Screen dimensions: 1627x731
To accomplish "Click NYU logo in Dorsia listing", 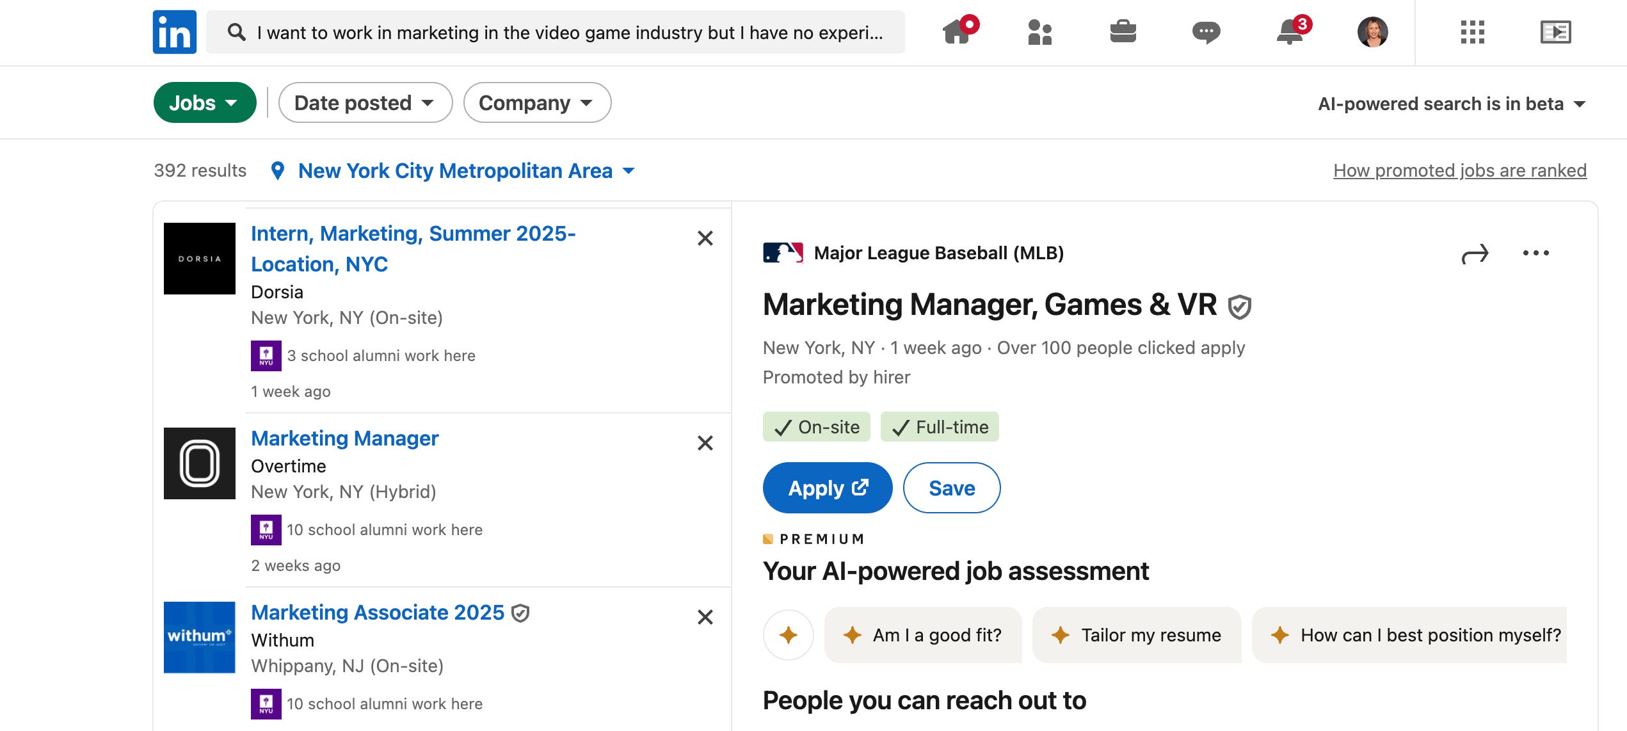I will pos(266,356).
